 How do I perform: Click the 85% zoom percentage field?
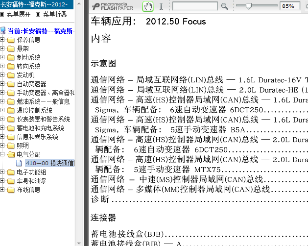point(290,6)
